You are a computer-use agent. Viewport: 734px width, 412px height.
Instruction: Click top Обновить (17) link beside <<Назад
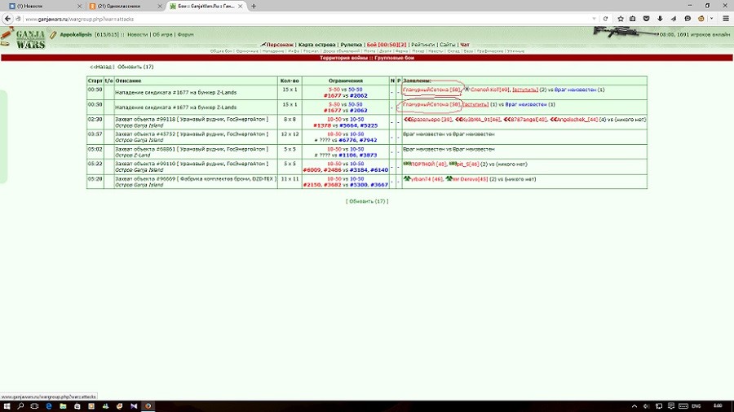pyautogui.click(x=135, y=67)
